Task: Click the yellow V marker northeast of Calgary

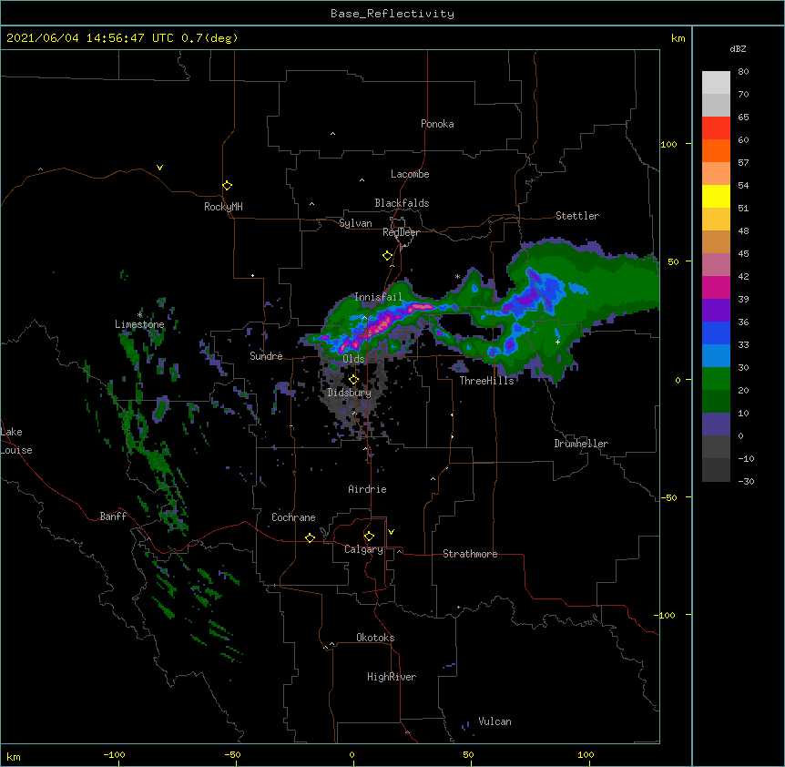Action: pos(391,532)
